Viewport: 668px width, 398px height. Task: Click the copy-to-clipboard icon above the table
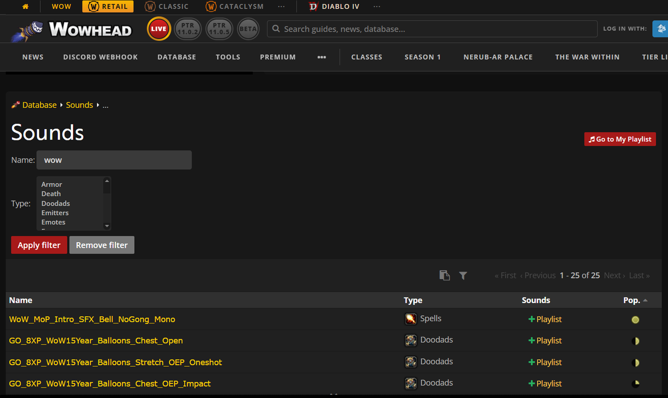445,275
